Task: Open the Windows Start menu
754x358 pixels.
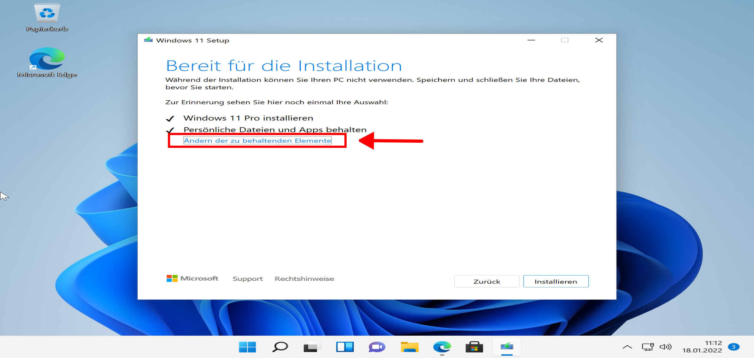Action: coord(247,347)
